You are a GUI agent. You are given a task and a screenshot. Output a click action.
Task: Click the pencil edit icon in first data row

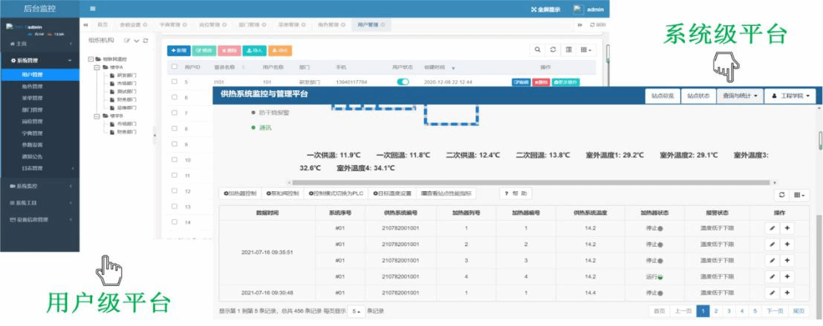point(772,229)
